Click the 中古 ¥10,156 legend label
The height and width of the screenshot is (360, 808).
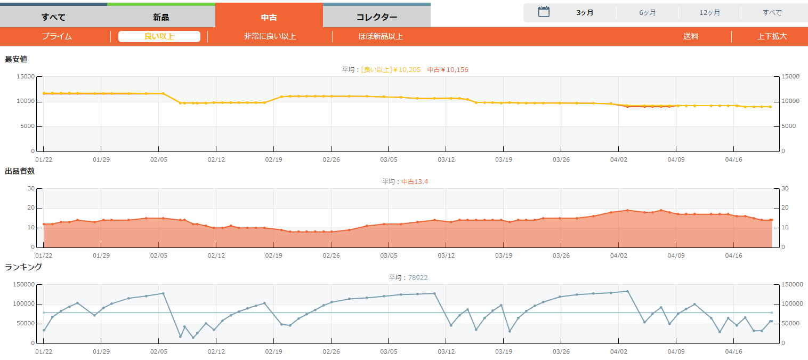448,70
